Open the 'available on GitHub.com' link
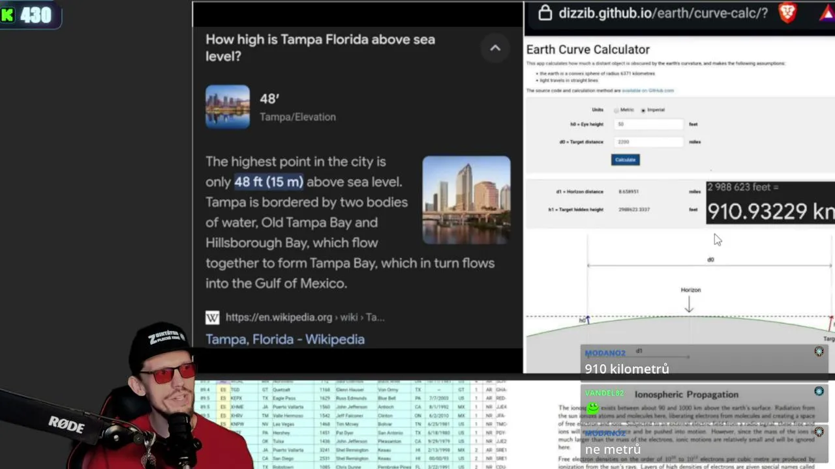 pyautogui.click(x=648, y=91)
